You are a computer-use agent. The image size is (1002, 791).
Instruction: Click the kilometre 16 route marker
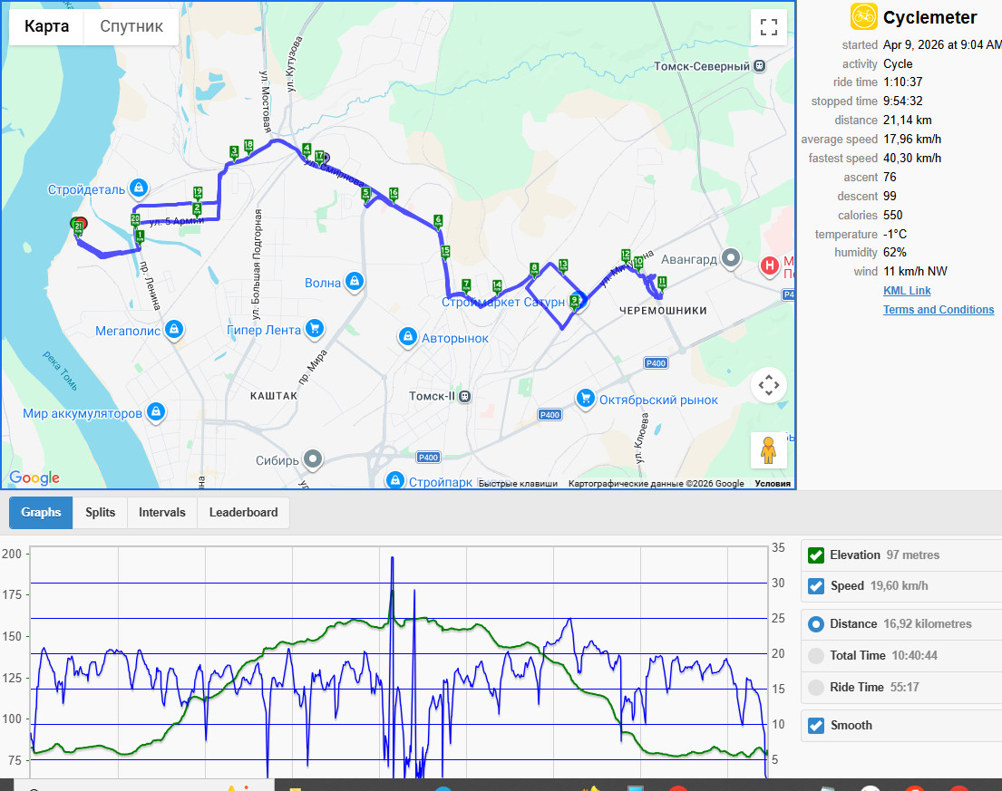[394, 193]
